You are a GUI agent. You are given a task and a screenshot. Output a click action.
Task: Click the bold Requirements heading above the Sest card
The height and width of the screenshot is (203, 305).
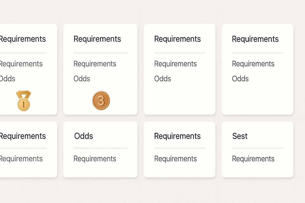[255, 39]
